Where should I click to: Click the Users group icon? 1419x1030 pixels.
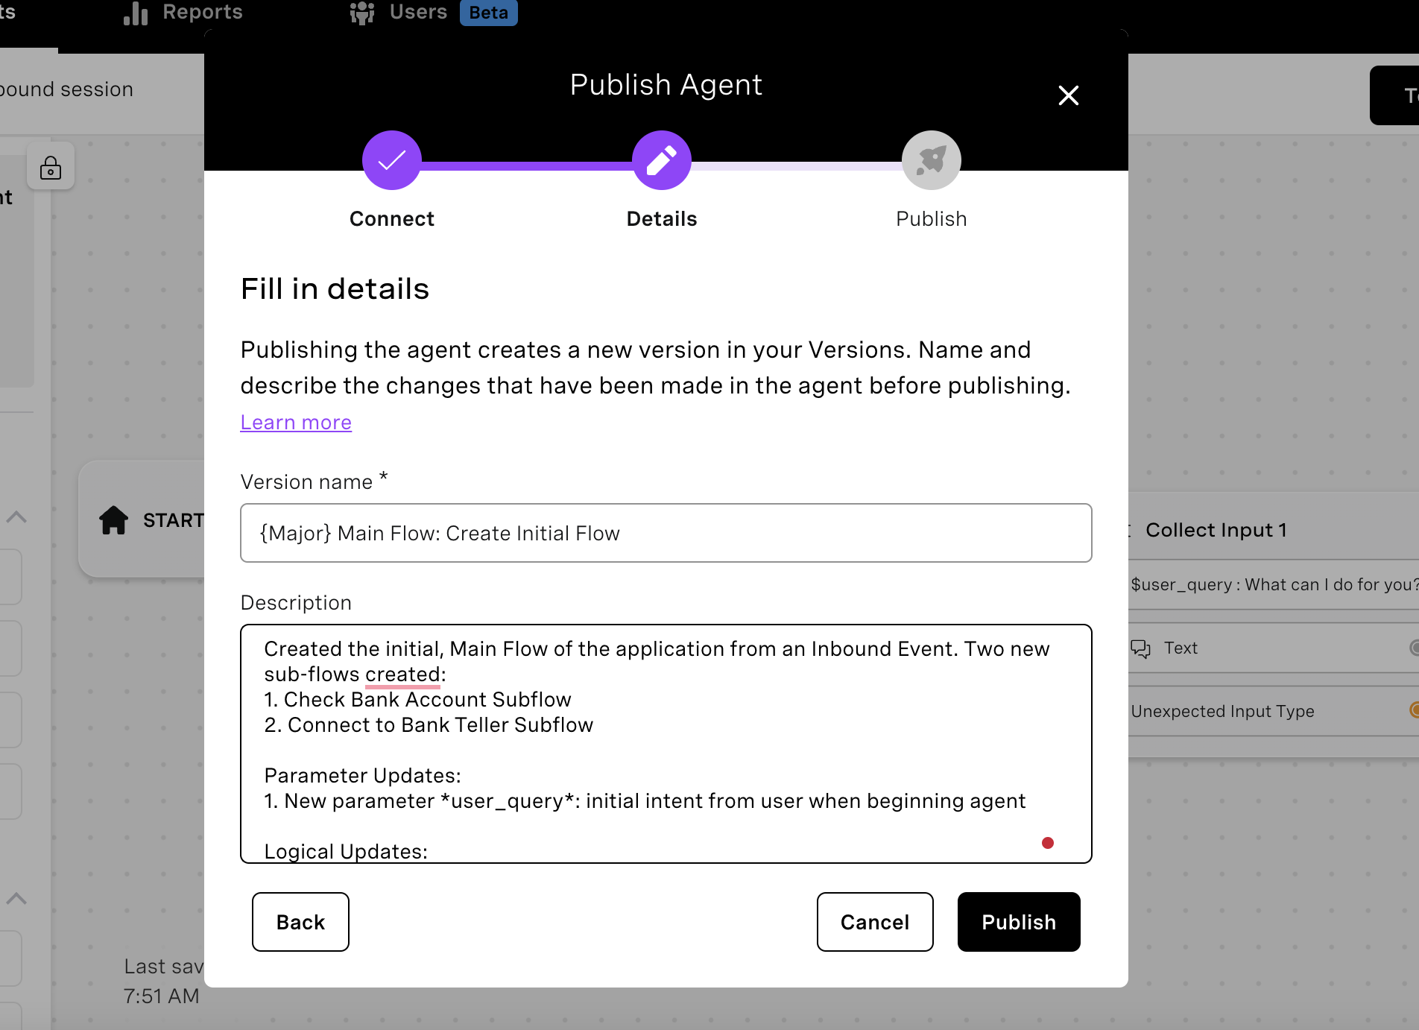pos(362,13)
